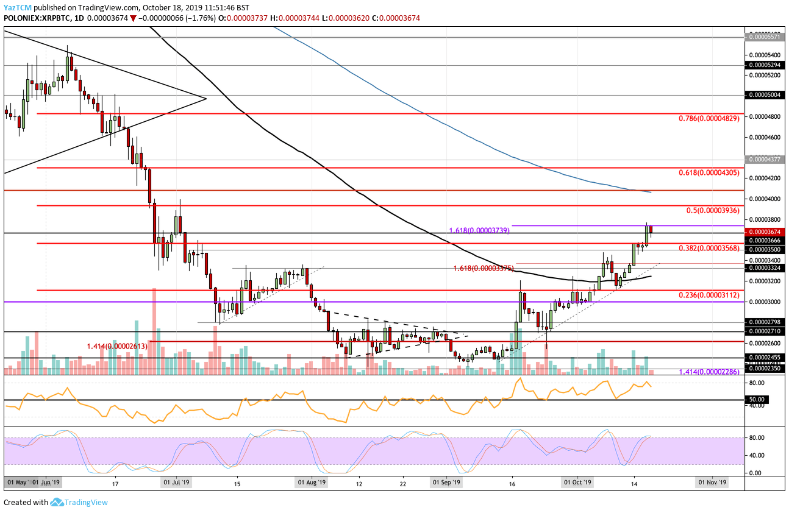The width and height of the screenshot is (789, 513).
Task: Click the red 1.414(0.00002613) extension label
Action: [117, 345]
